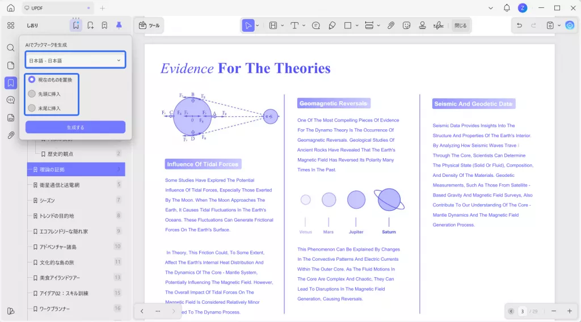Select the measure tool icon
The height and width of the screenshot is (322, 581).
click(369, 26)
